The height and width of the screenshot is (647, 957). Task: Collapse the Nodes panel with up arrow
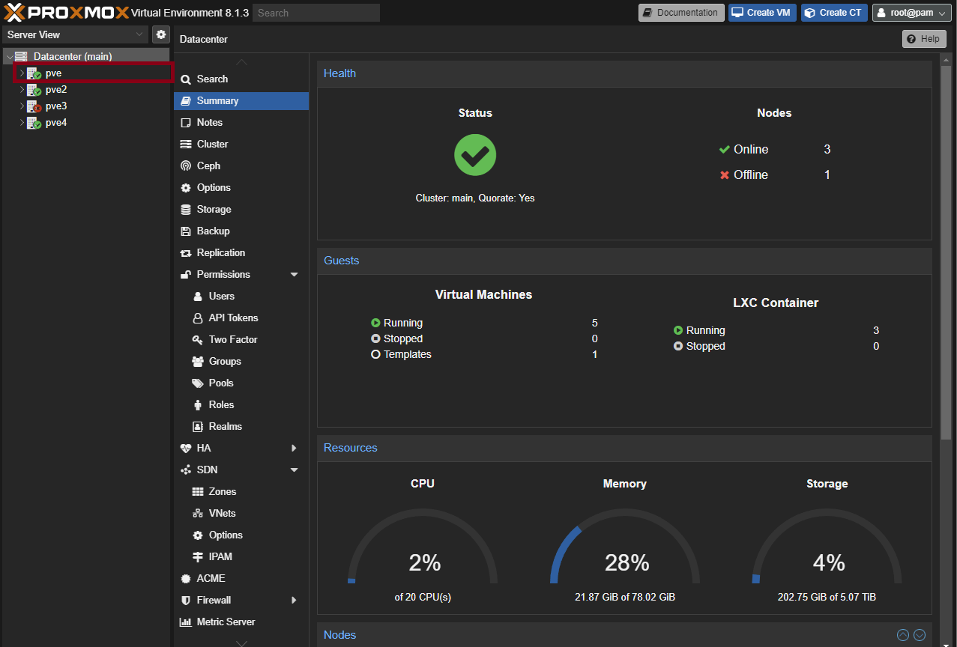(x=903, y=635)
